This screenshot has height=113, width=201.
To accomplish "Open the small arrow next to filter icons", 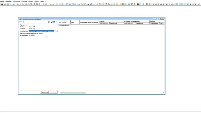I will pos(57,22).
